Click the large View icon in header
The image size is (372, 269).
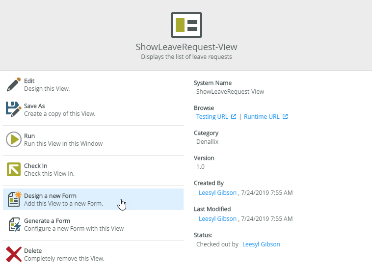(x=186, y=25)
